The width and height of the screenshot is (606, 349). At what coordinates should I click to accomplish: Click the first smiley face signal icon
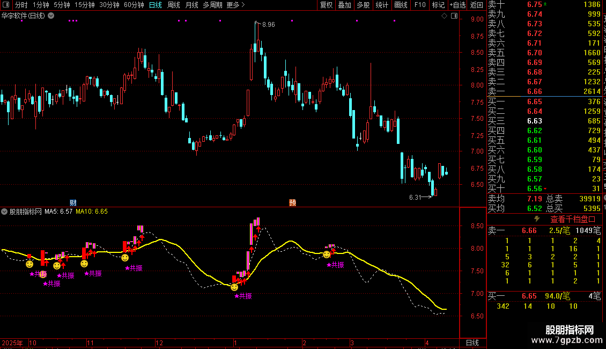tap(29, 264)
